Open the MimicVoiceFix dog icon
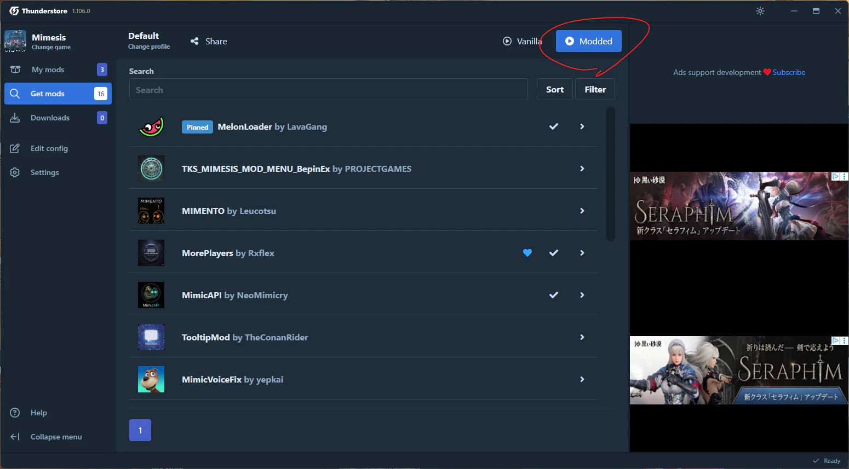 point(151,379)
